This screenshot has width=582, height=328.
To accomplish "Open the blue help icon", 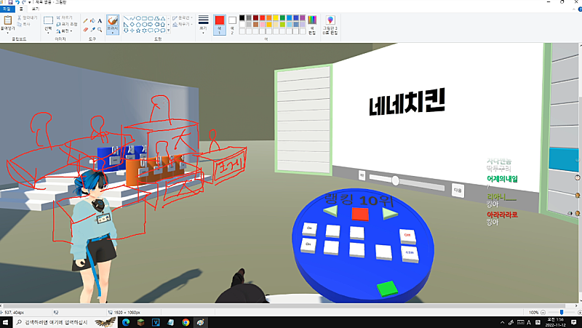I will pyautogui.click(x=580, y=9).
